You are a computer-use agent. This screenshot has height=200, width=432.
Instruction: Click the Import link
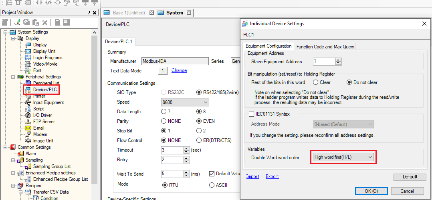tap(252, 176)
